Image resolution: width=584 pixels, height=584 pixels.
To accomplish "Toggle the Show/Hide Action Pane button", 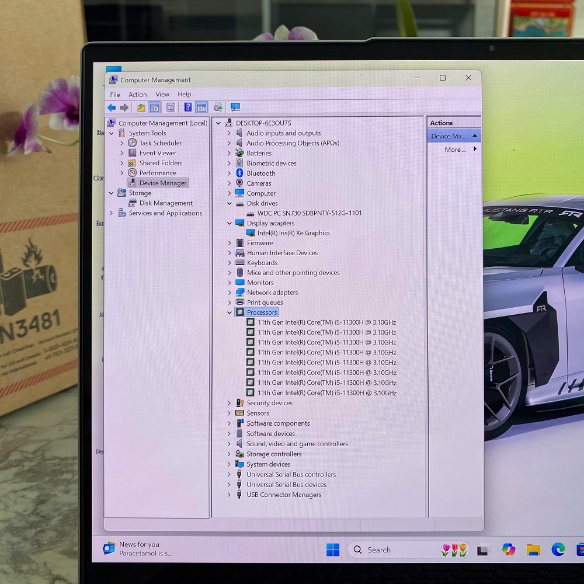I will point(201,107).
